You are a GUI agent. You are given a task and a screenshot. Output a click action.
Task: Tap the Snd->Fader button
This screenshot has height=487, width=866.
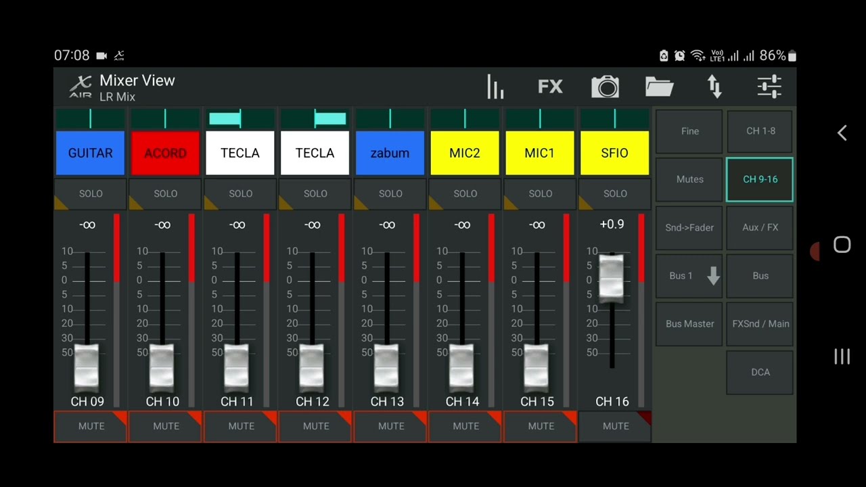[x=689, y=227]
